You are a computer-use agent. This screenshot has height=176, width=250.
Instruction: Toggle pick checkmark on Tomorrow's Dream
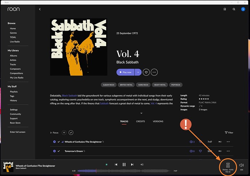click(59, 151)
